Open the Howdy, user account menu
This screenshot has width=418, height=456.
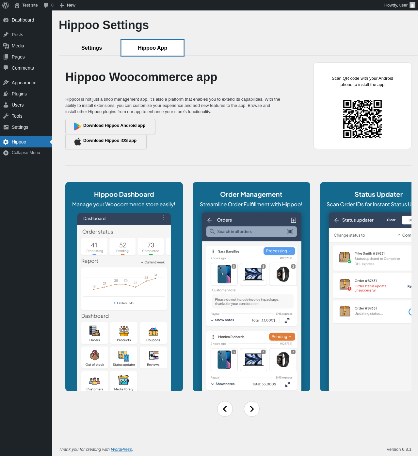point(400,5)
